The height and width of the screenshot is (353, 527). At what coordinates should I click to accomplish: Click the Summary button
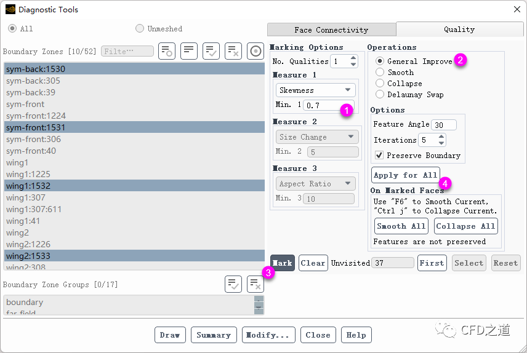pos(214,335)
